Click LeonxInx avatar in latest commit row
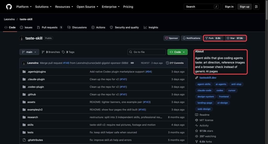268x144 pixels. click(x=24, y=63)
